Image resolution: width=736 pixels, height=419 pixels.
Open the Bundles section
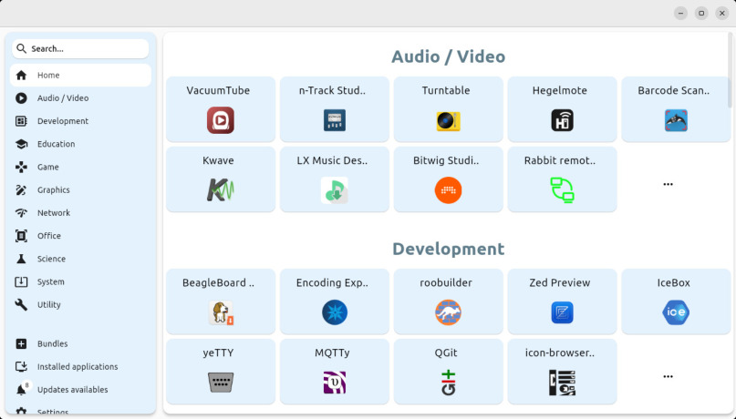pos(52,343)
